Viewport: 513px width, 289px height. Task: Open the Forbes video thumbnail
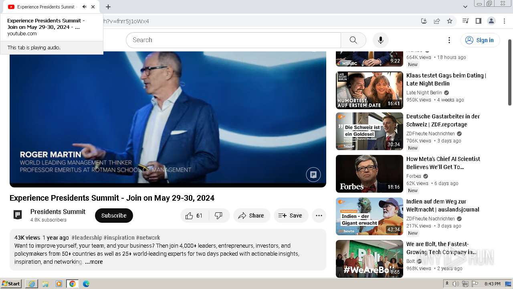coord(370,174)
